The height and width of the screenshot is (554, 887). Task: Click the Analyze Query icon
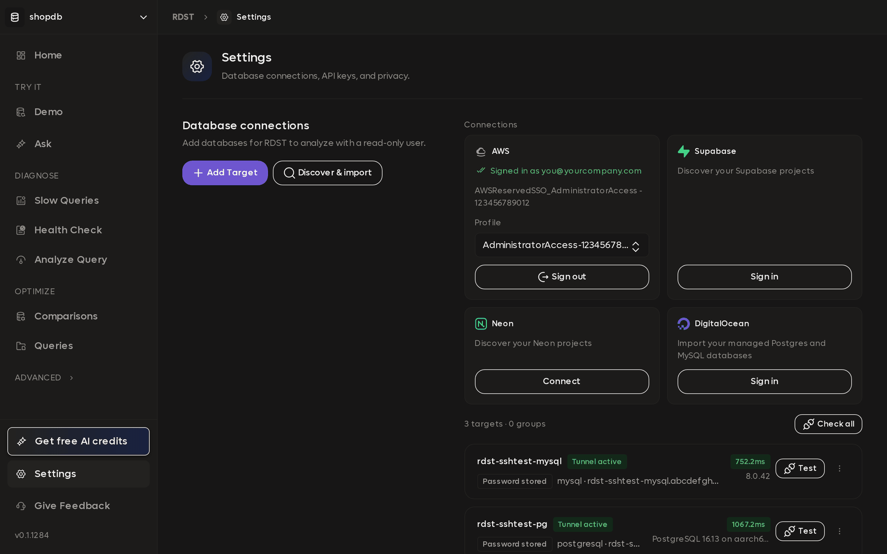click(21, 260)
